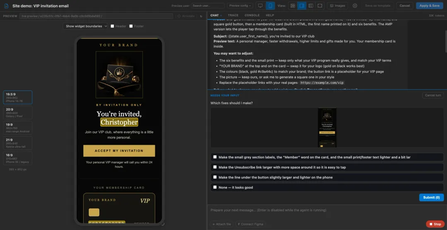Check the Footer checkbox

pos(131,26)
